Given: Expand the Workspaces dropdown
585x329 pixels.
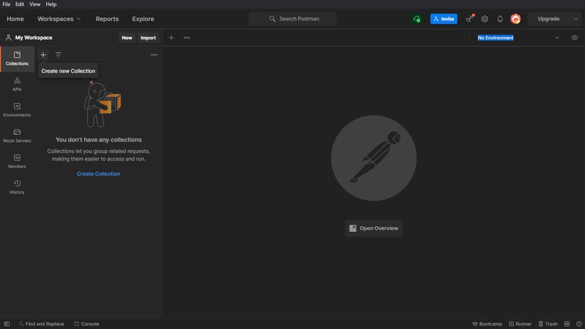Looking at the screenshot, I should pyautogui.click(x=59, y=18).
